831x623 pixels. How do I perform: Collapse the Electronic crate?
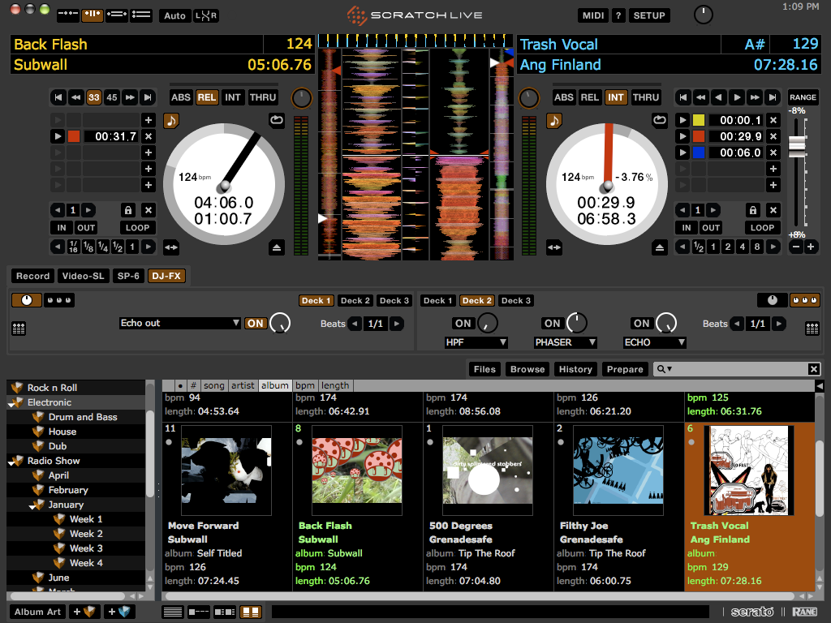[x=11, y=405]
